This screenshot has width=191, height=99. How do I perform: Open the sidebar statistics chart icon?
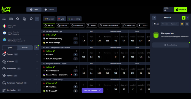click(36, 48)
